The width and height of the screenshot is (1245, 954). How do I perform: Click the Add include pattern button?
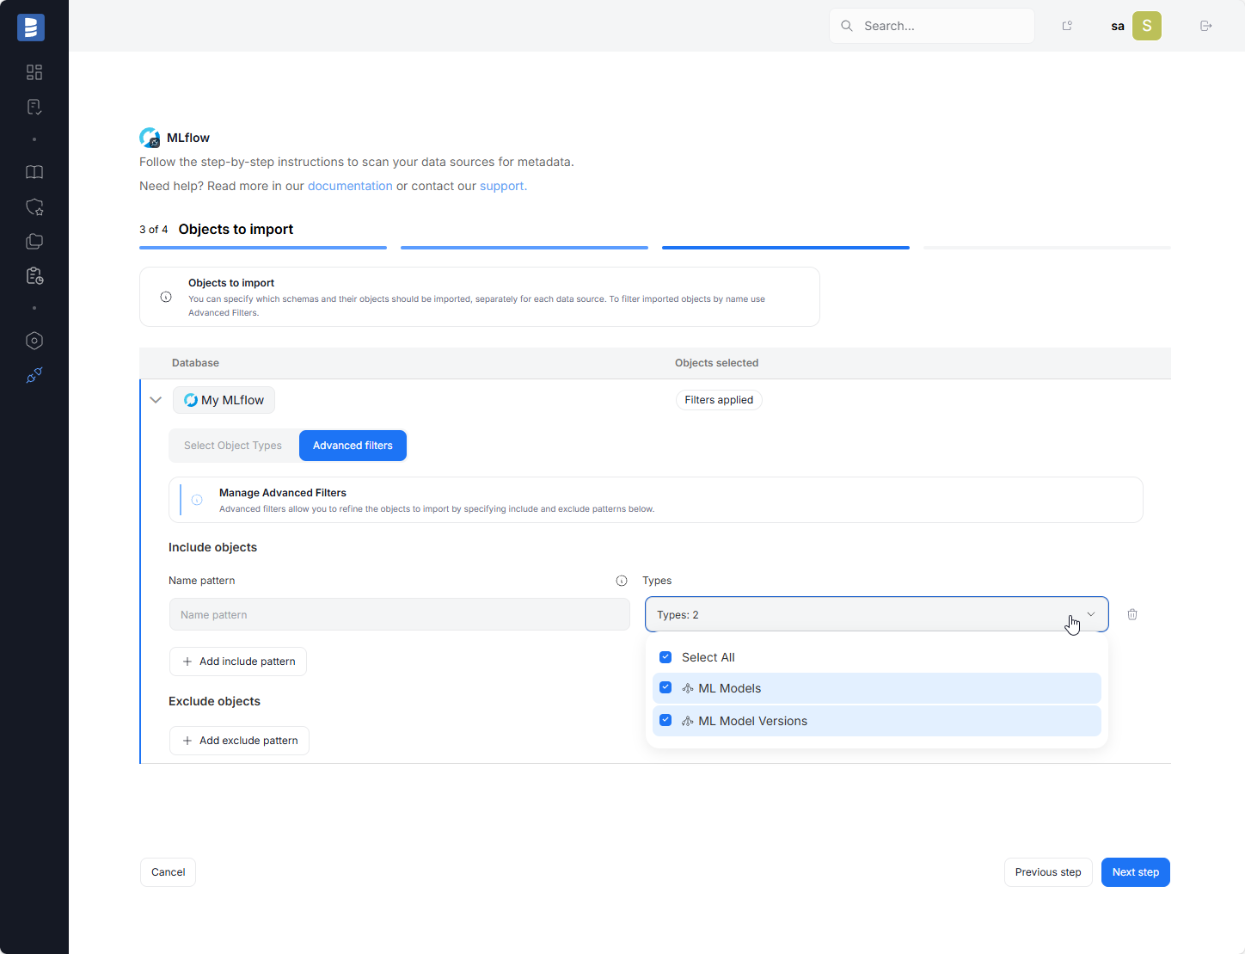coord(238,662)
